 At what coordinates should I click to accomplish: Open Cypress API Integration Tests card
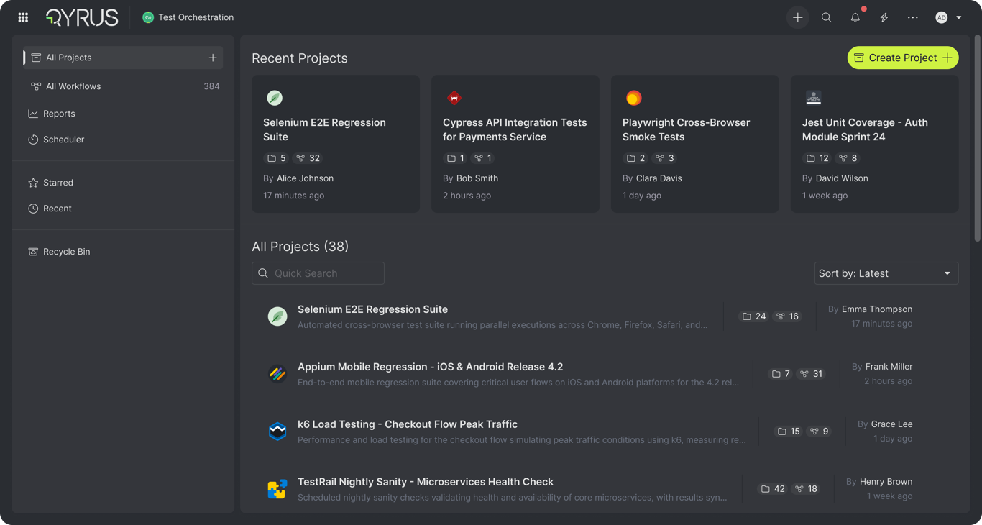click(515, 144)
